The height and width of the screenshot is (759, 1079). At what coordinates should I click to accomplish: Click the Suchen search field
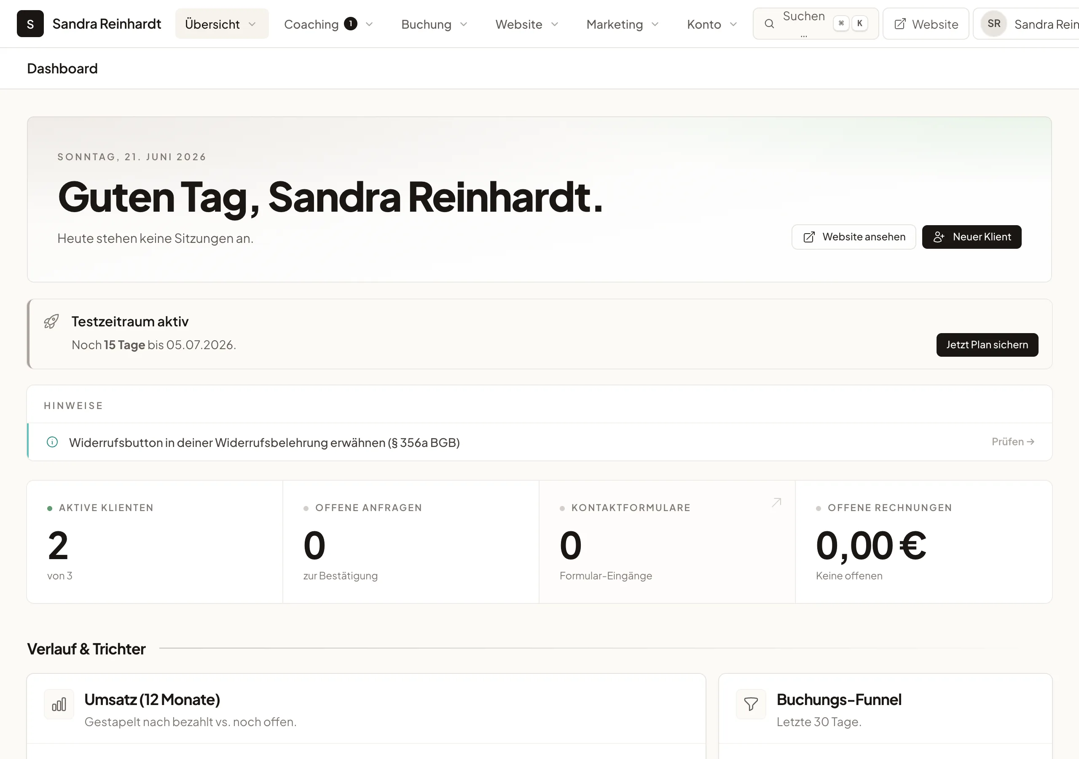click(815, 24)
